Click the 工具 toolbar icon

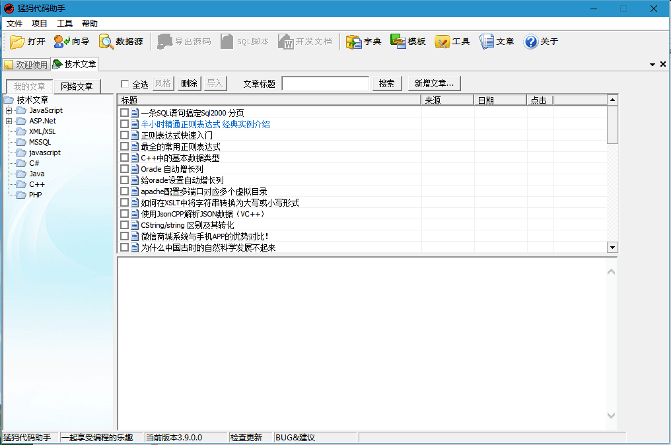click(442, 42)
